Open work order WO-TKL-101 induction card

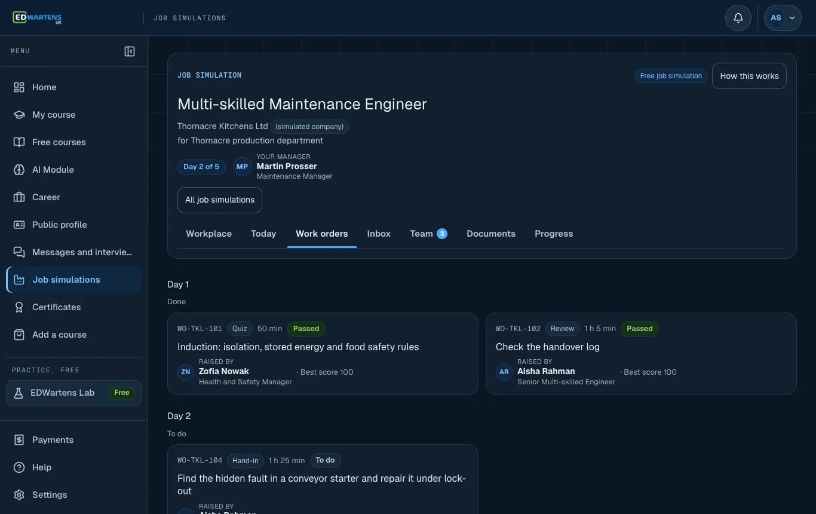click(323, 354)
